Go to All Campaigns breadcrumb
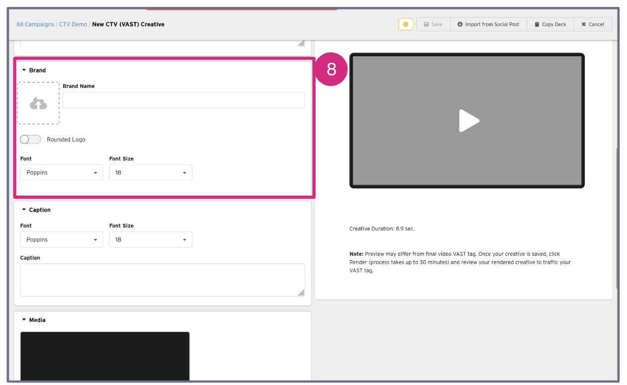Image resolution: width=627 pixels, height=385 pixels. pos(35,24)
